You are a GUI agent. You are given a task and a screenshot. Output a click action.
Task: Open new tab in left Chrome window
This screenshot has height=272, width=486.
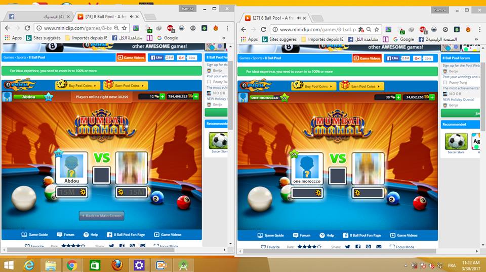coord(150,17)
